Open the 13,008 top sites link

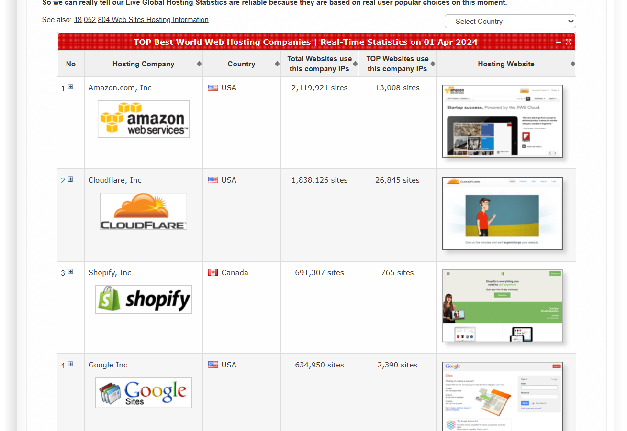point(388,88)
